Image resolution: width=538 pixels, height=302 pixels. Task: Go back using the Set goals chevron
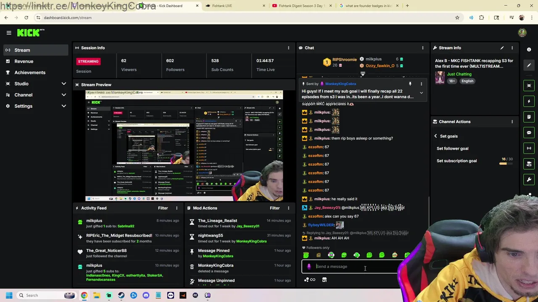click(x=436, y=136)
